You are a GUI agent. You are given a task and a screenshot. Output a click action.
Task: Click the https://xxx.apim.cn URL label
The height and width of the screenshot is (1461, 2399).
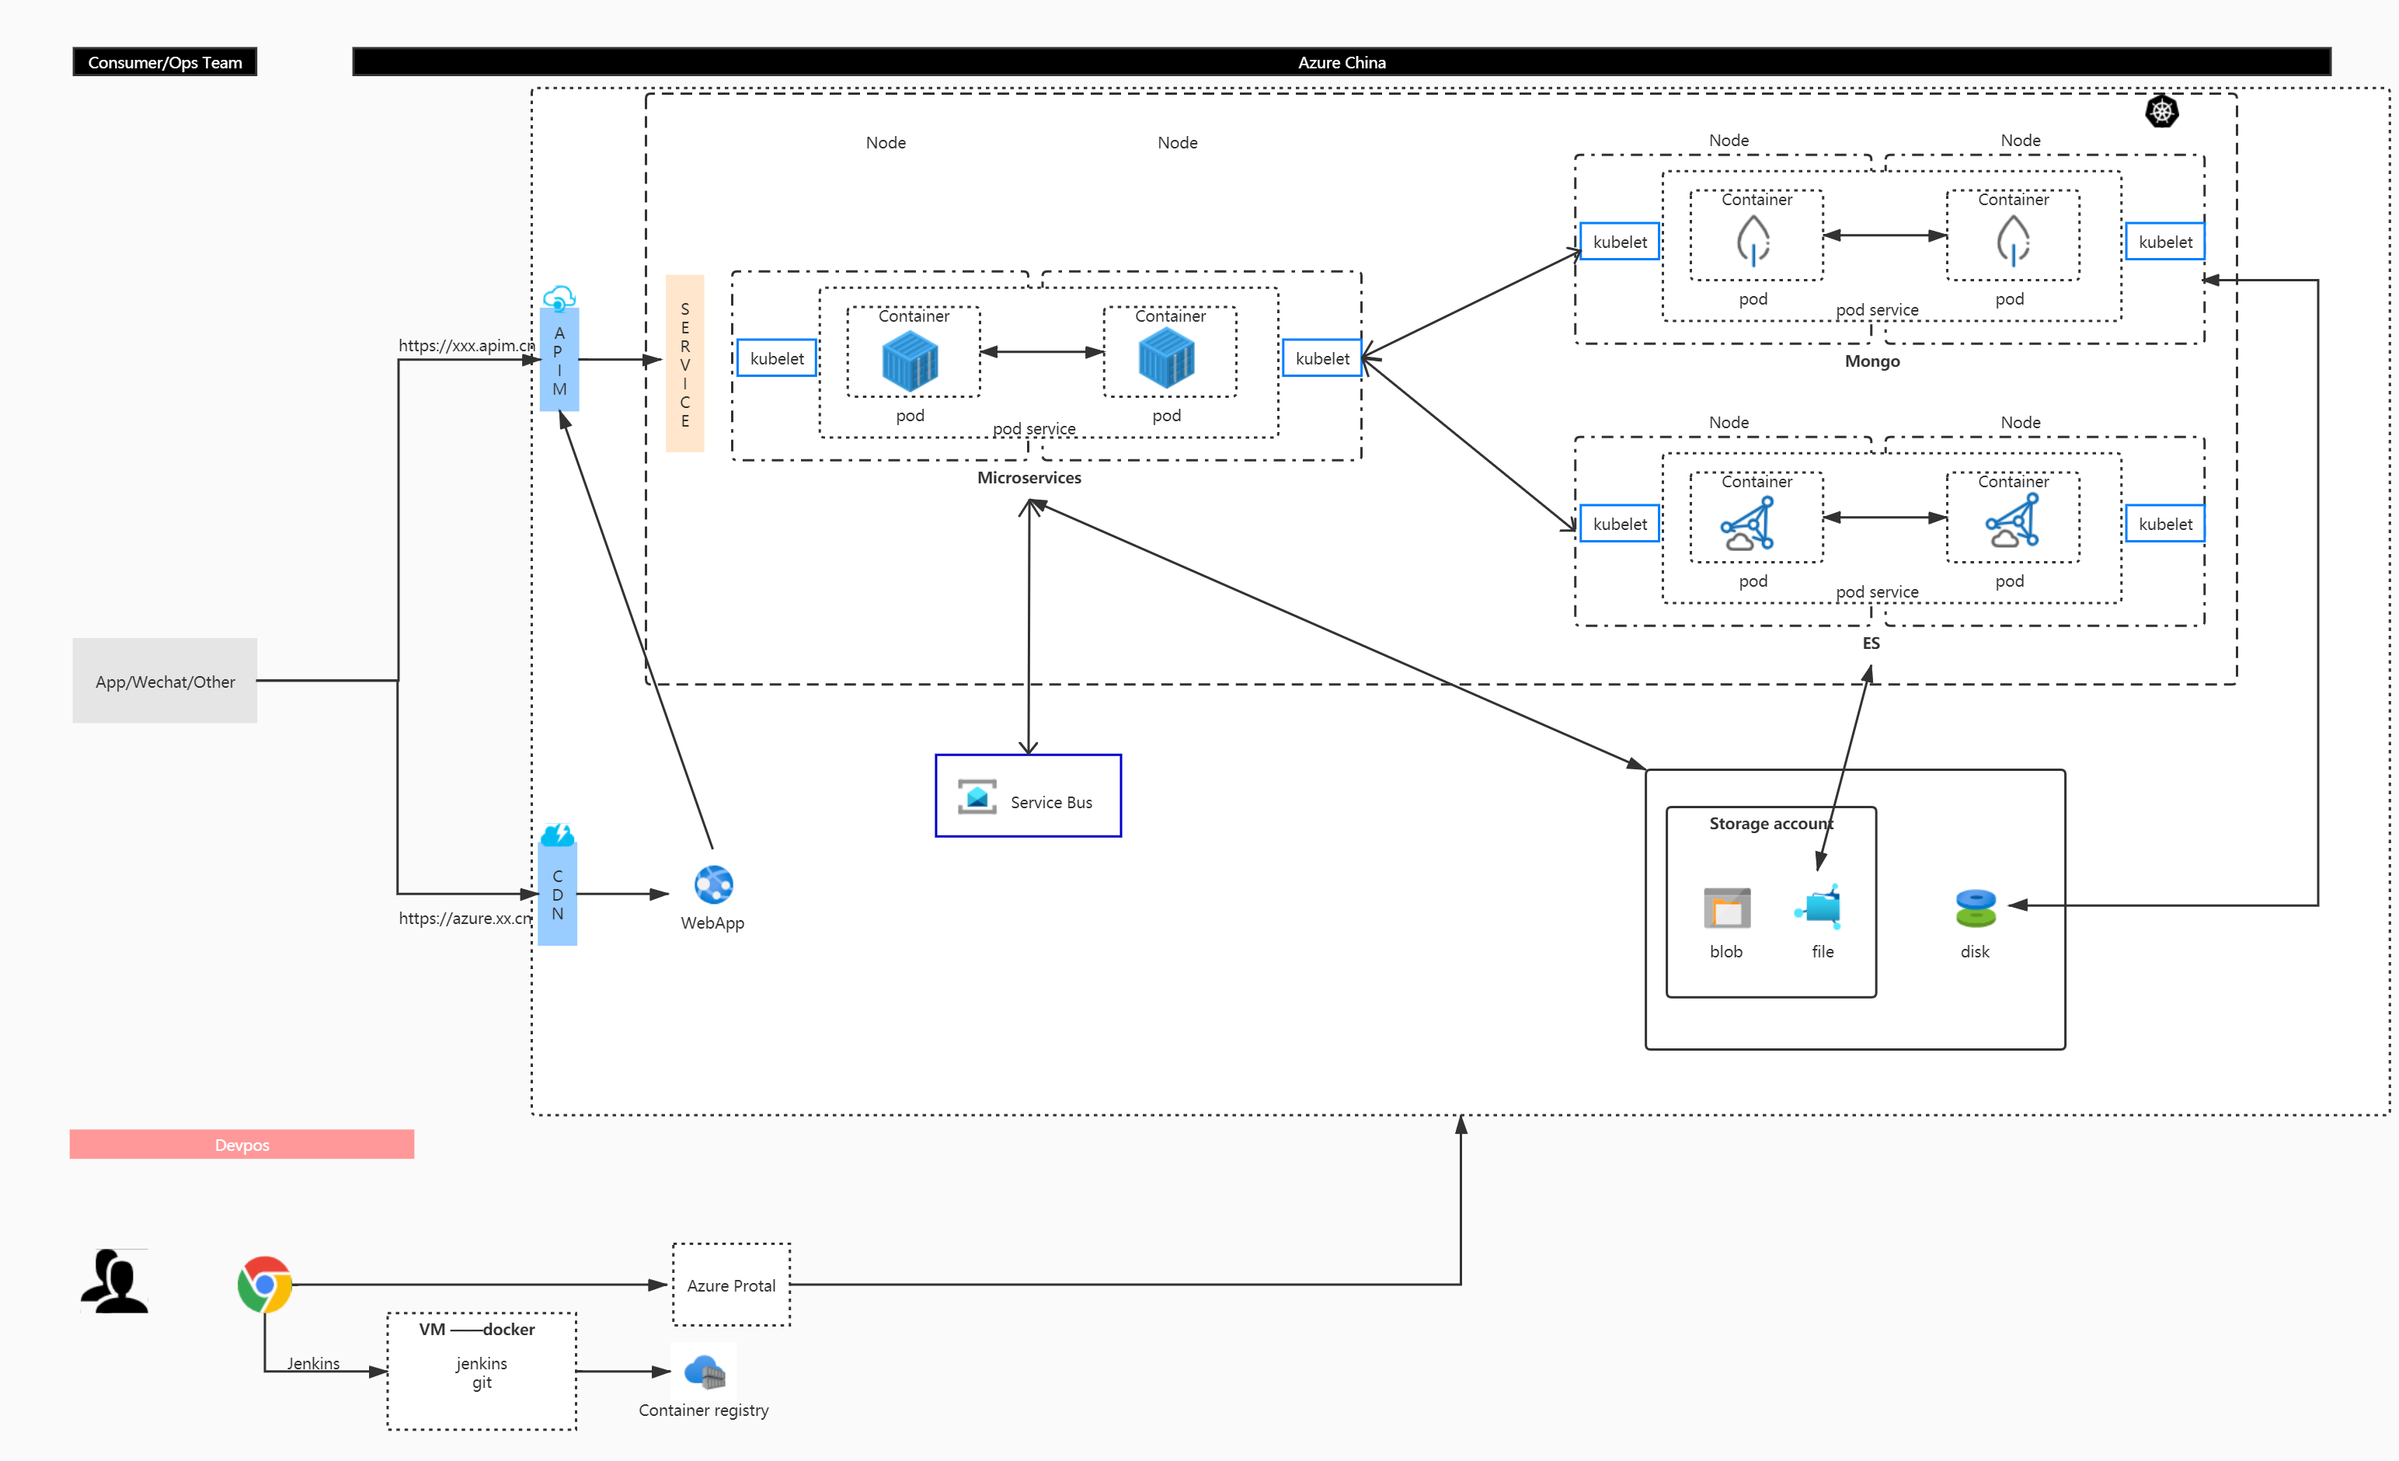point(465,346)
